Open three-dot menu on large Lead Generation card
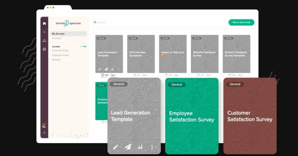The width and height of the screenshot is (298, 156). coord(152,147)
